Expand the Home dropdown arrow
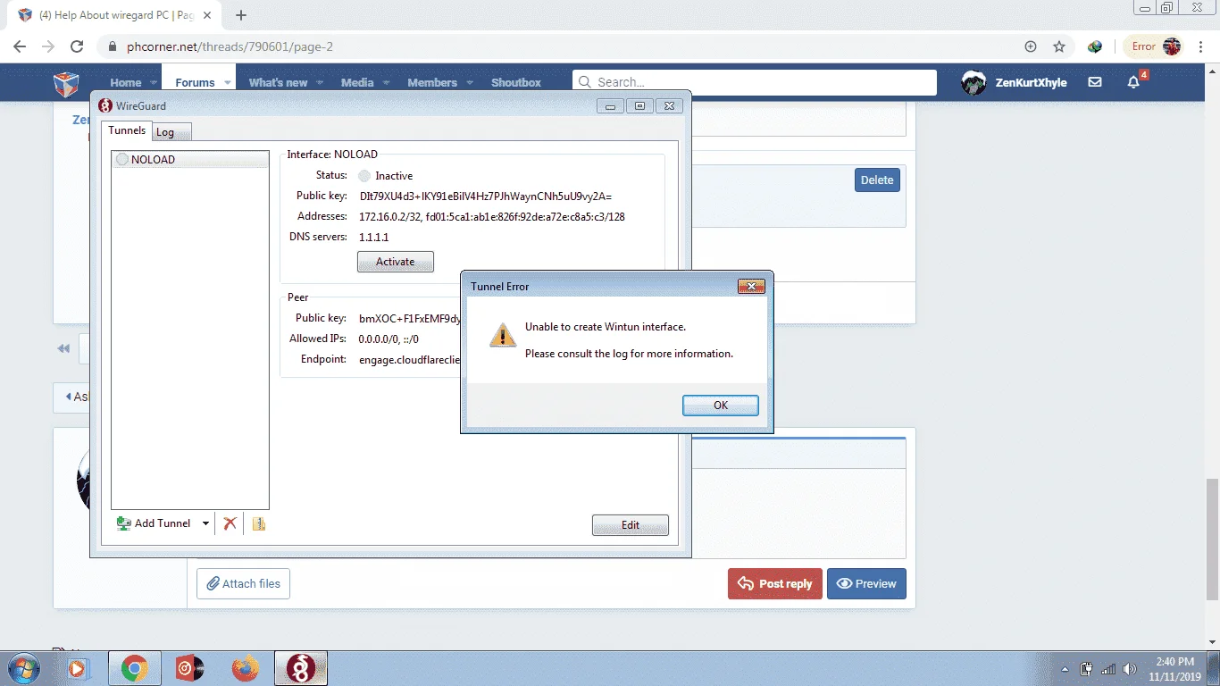The image size is (1220, 686). point(154,82)
